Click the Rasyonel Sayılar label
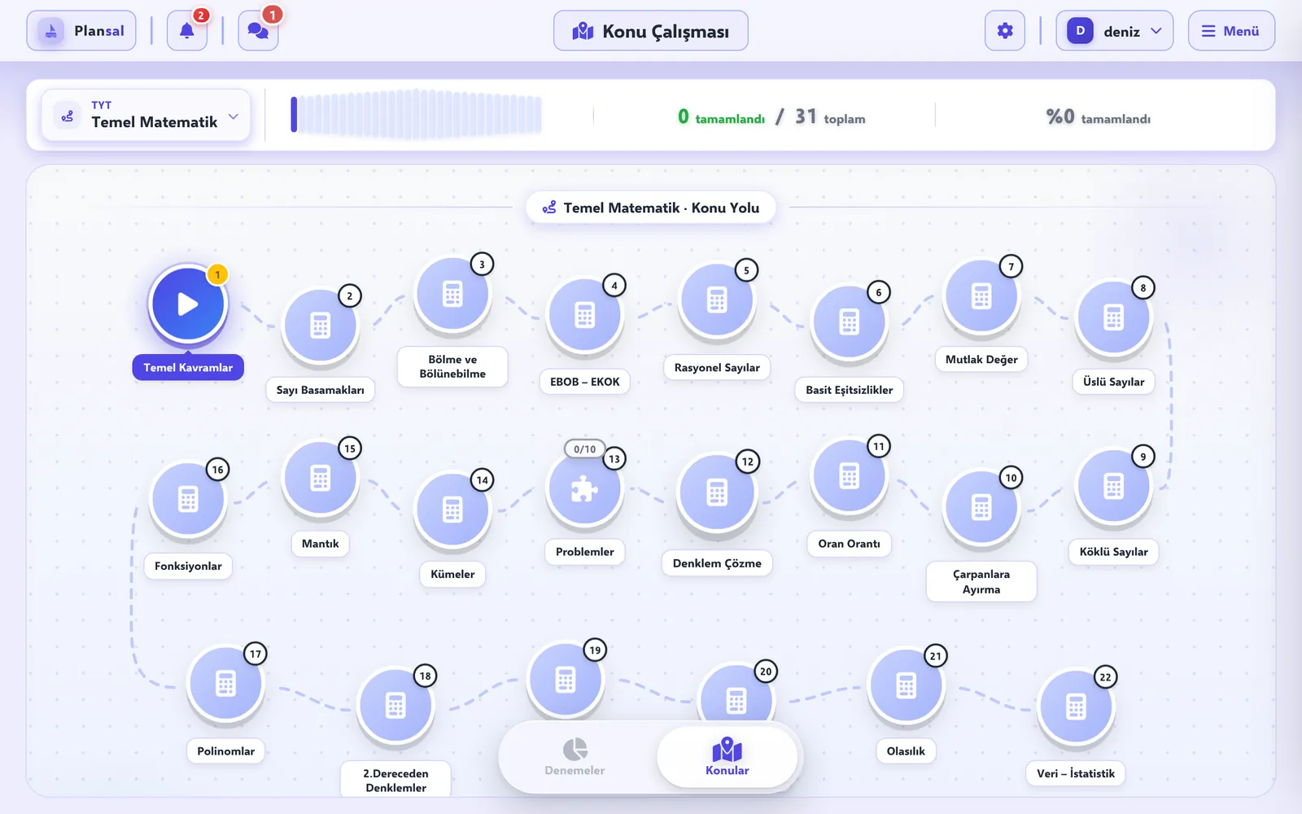Screen dimensions: 1302x814 717,368
